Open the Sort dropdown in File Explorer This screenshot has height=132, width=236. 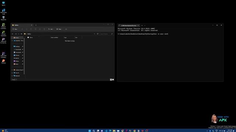click(51, 29)
